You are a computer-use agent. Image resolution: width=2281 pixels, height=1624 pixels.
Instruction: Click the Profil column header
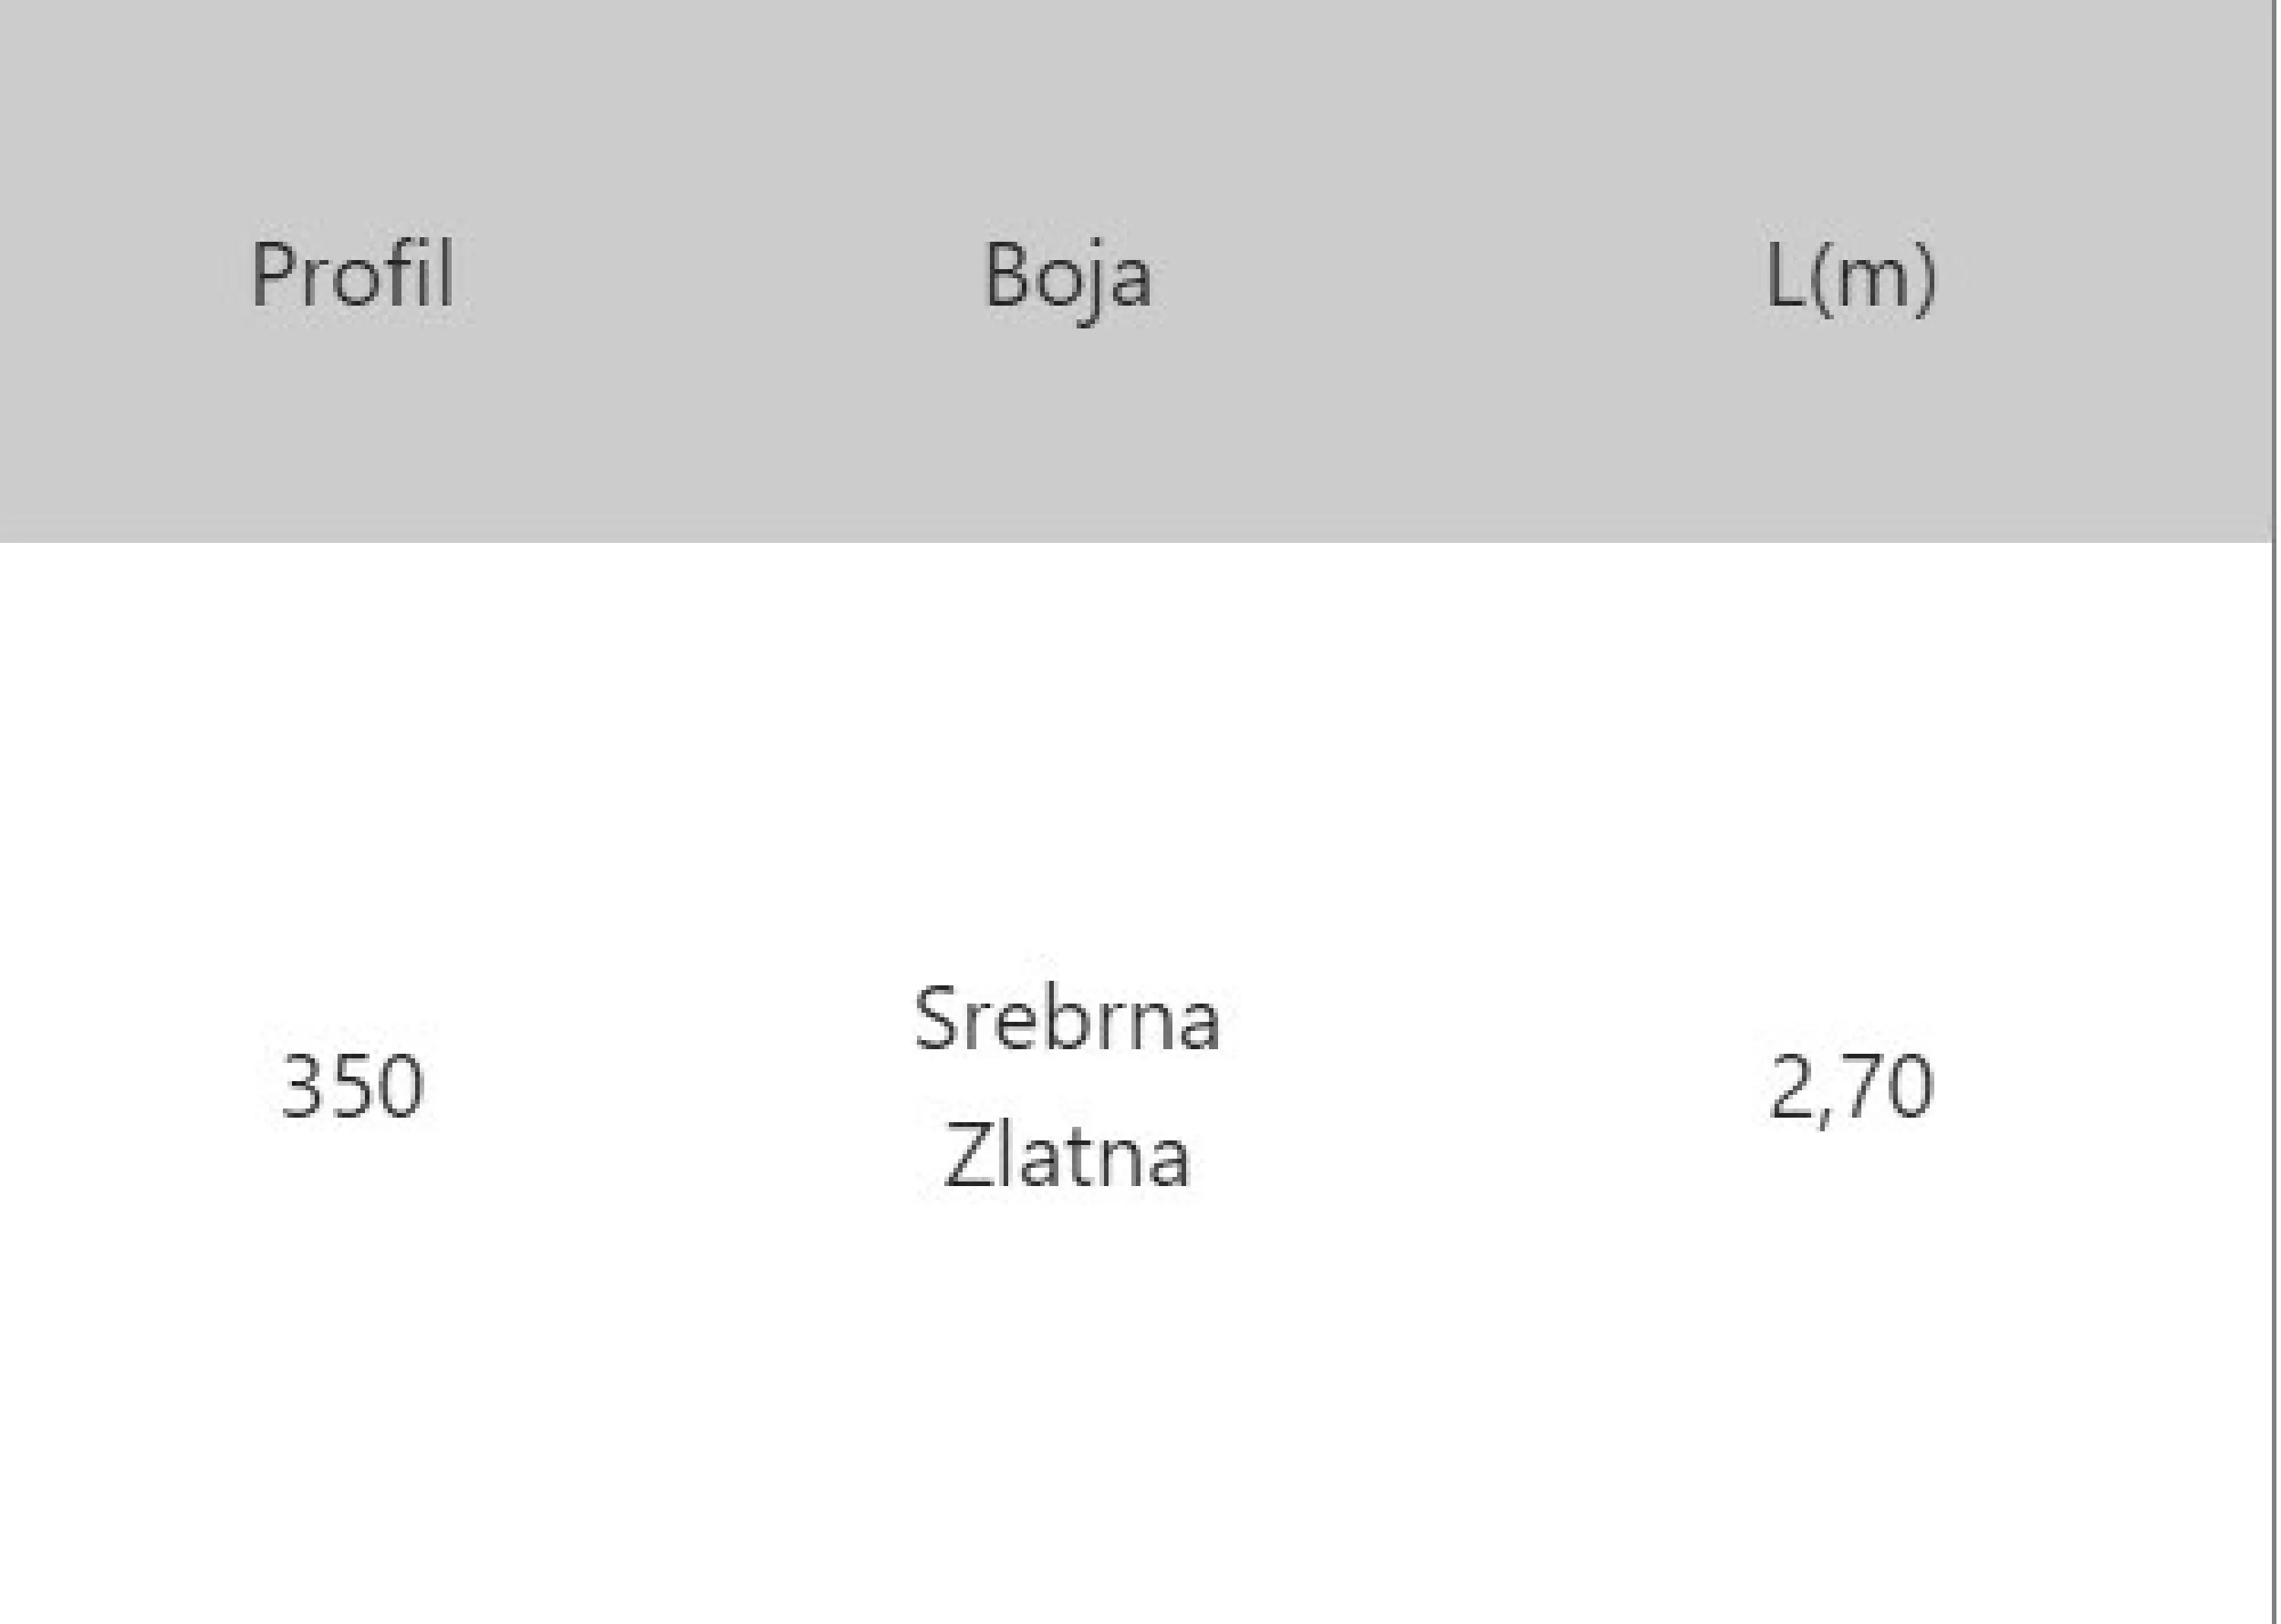coord(352,275)
